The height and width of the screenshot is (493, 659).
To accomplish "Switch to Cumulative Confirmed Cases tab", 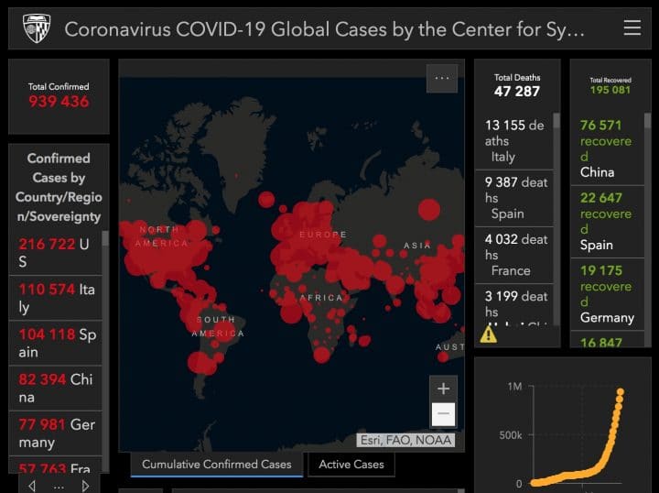I will click(x=216, y=465).
